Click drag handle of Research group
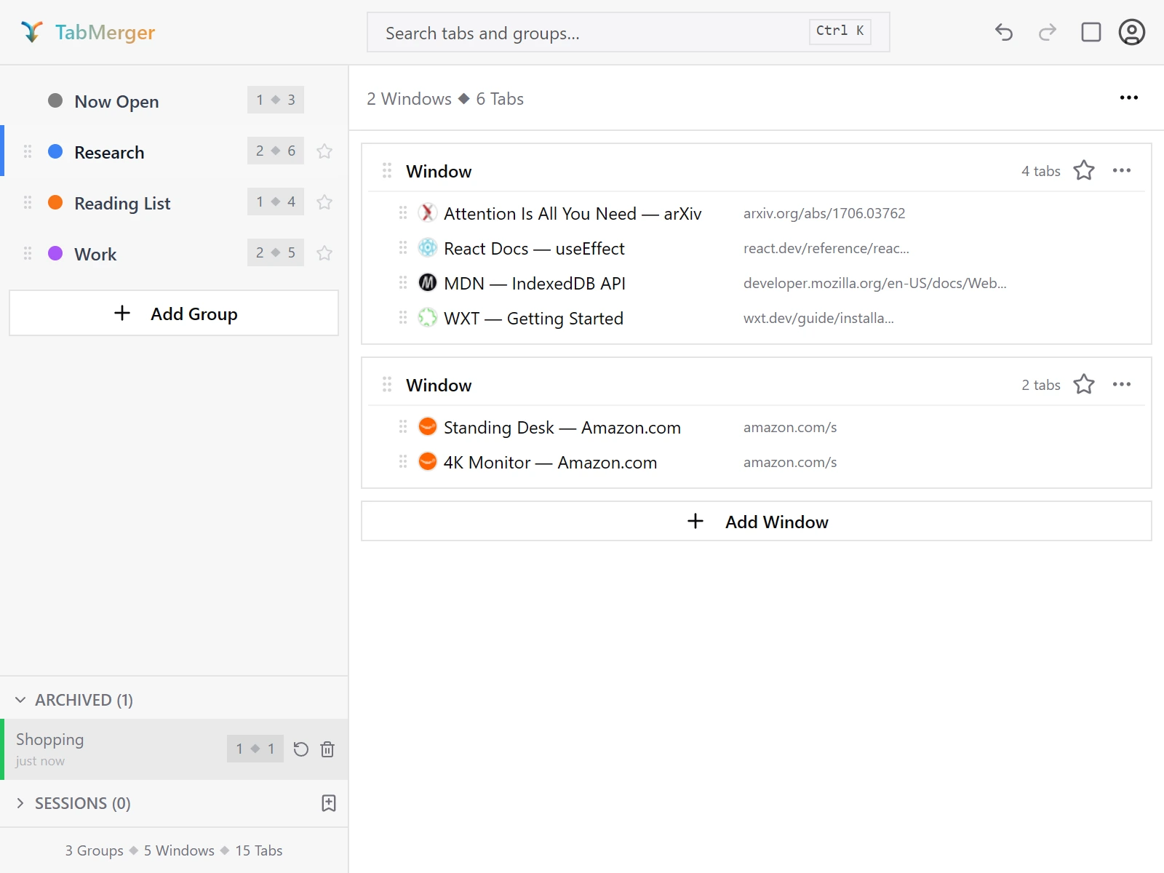The height and width of the screenshot is (873, 1164). 28,151
